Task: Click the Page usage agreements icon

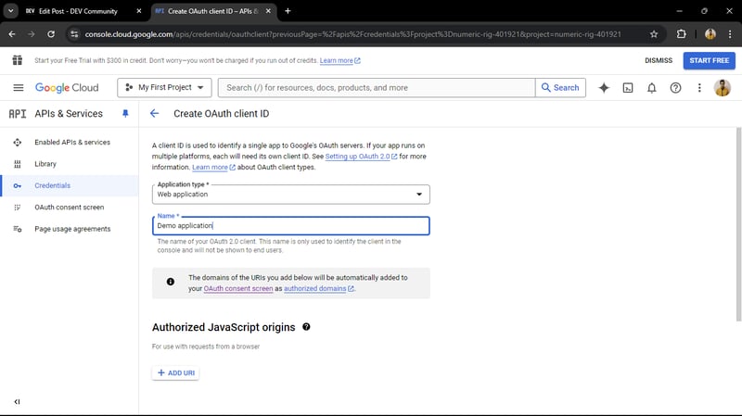Action: click(x=18, y=229)
